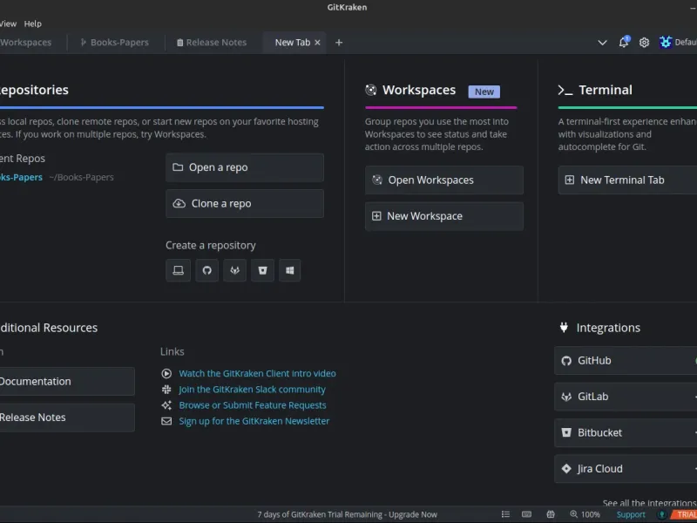Open the gift icon in status bar
697x523 pixels.
click(x=551, y=514)
